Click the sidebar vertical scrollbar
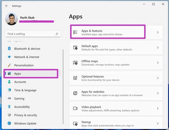 pos(63,87)
